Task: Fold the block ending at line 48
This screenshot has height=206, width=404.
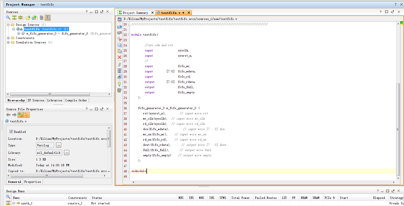Action: click(x=129, y=171)
